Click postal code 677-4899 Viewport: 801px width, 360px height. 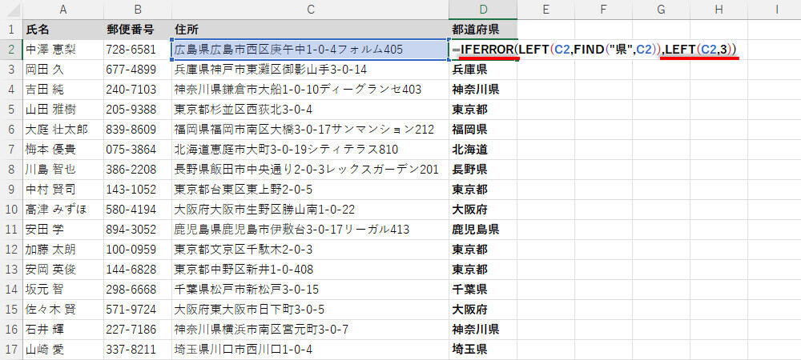138,70
